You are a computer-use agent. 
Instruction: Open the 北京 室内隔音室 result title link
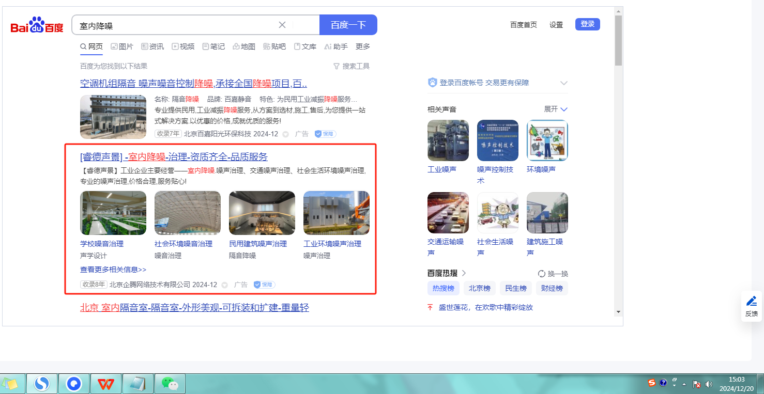click(194, 308)
